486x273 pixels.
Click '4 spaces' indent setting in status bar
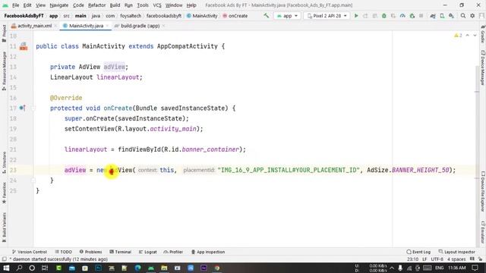(x=456, y=259)
